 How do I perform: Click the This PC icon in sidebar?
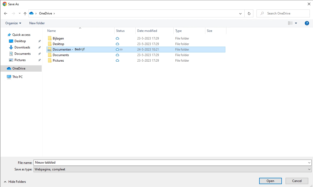9,77
